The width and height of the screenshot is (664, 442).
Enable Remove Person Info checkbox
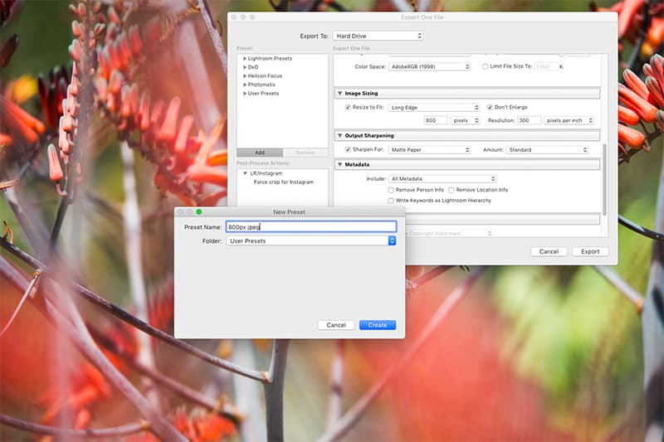coord(391,191)
